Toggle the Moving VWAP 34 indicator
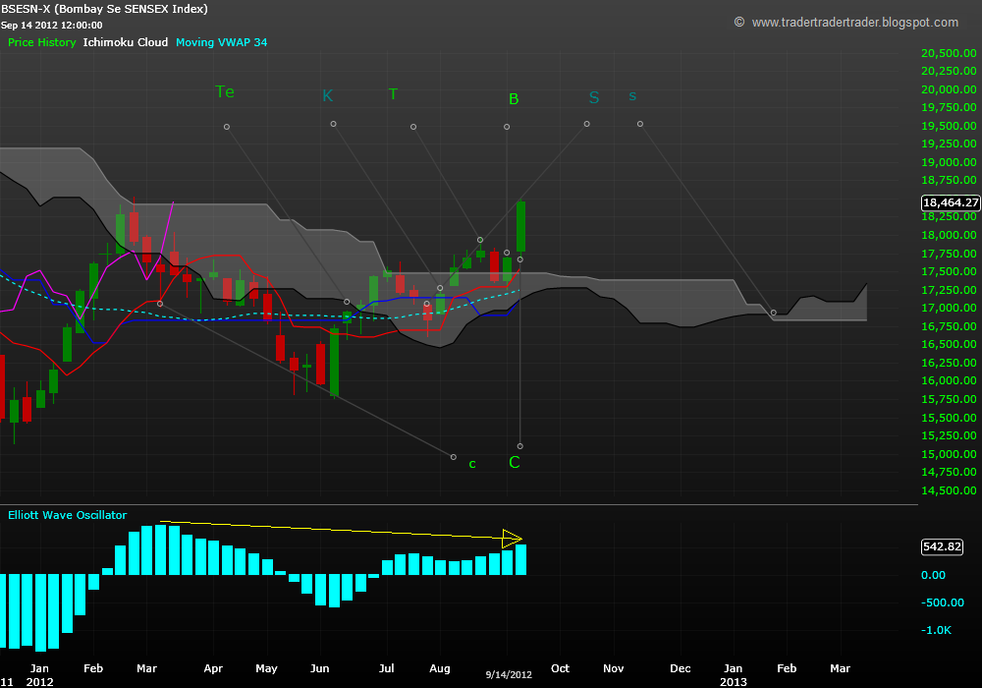 (x=221, y=42)
